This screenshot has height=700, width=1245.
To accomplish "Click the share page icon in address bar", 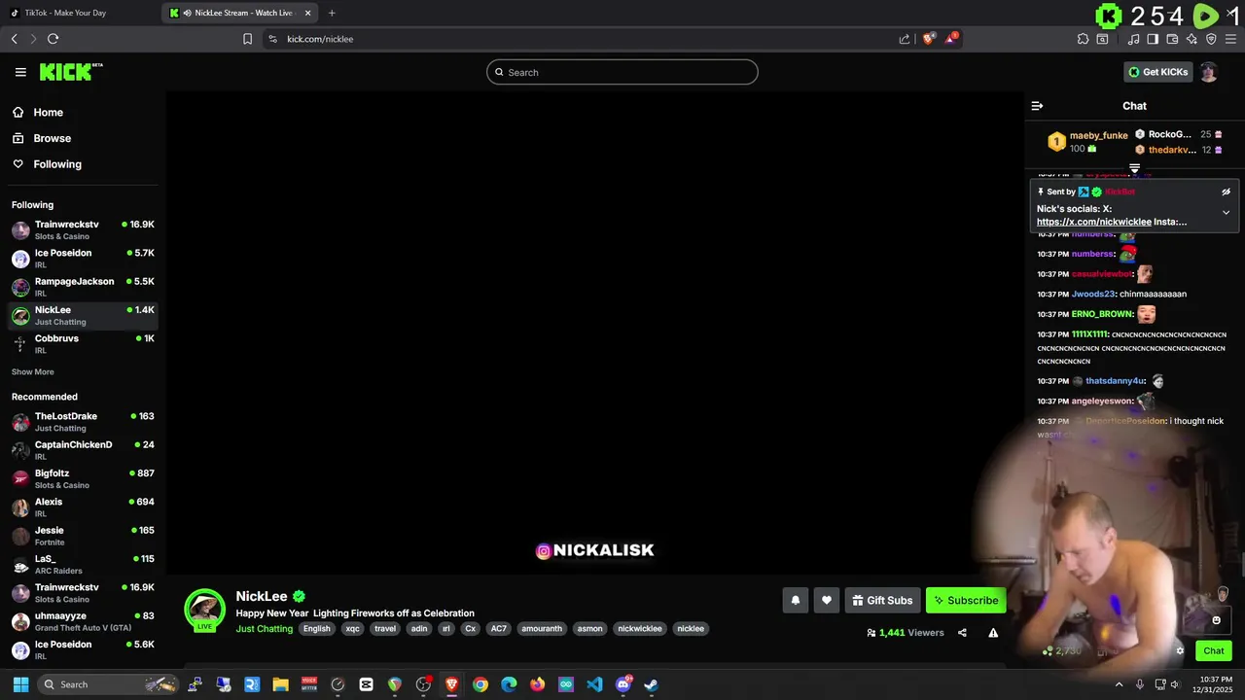I will pyautogui.click(x=905, y=39).
